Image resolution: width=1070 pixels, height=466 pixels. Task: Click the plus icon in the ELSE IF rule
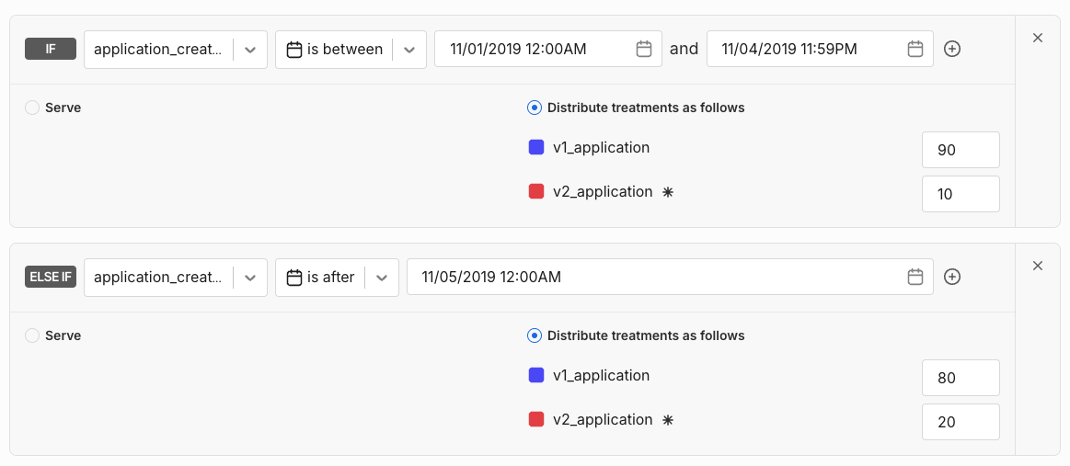(x=952, y=278)
